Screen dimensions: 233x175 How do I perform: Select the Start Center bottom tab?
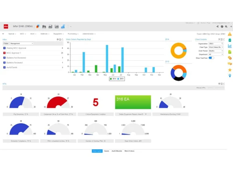97,151
